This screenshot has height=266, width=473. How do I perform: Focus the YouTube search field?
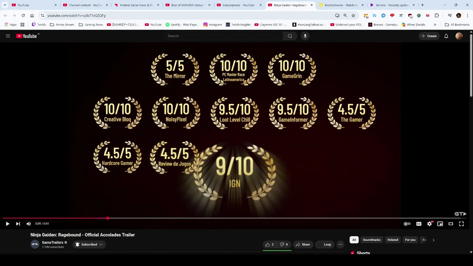click(x=224, y=36)
